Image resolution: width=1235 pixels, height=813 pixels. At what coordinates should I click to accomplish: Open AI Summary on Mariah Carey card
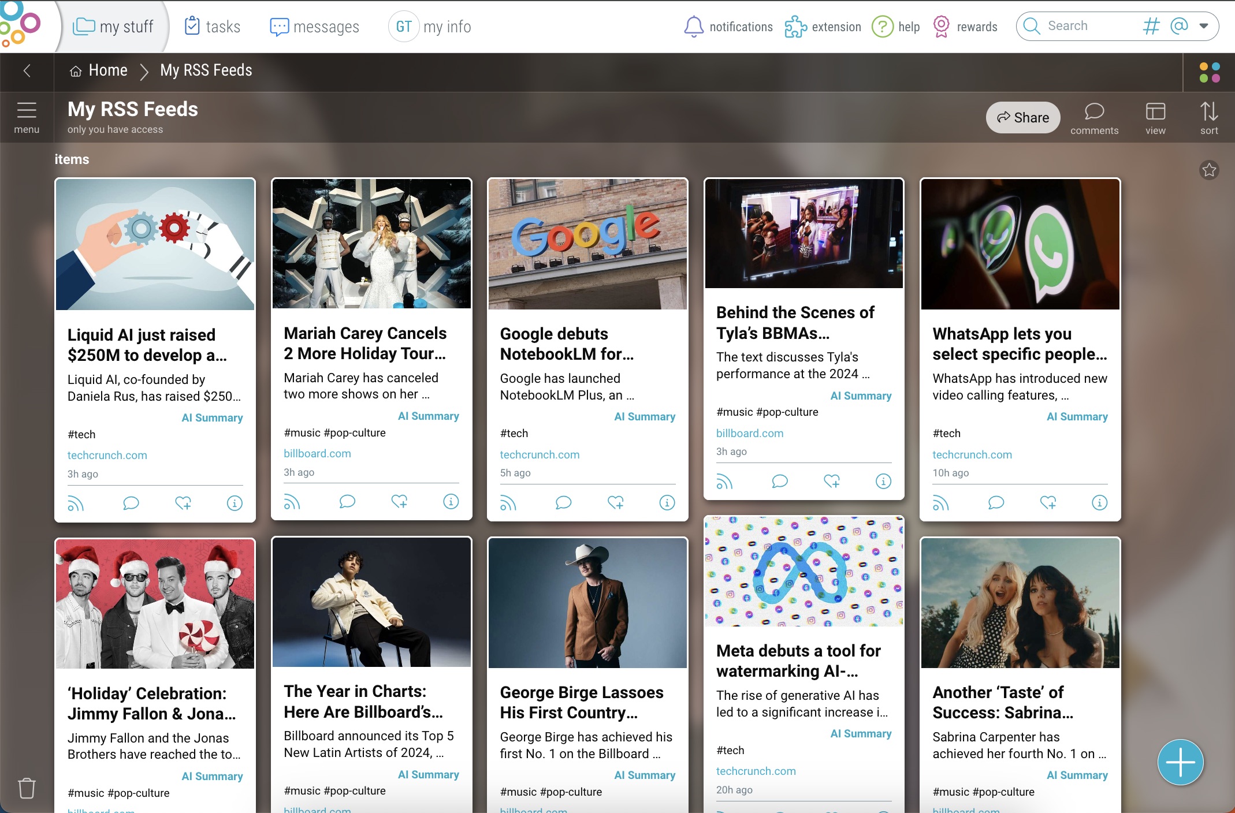428,416
